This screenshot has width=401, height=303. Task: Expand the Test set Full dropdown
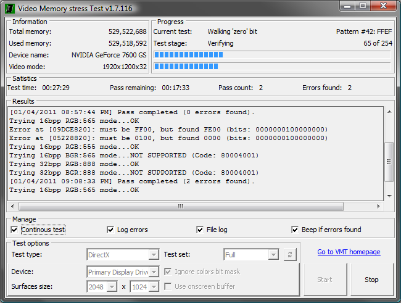[x=273, y=255]
